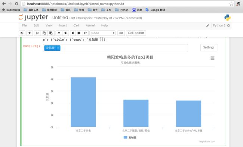This screenshot has height=147, width=243.
Task: Open the 工作 bookmark folder
Action: 106,10
